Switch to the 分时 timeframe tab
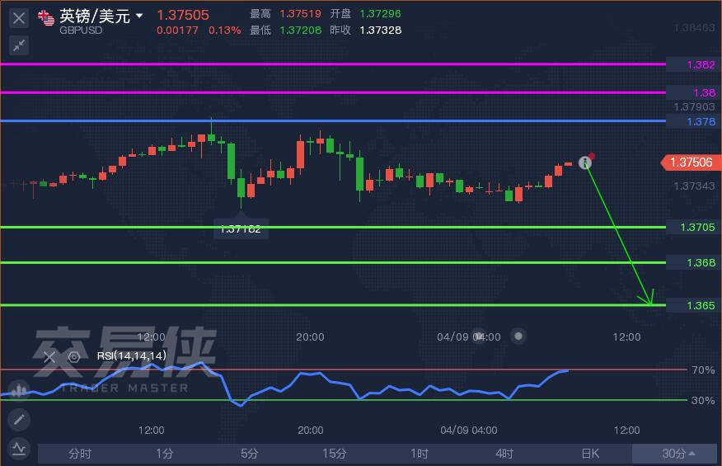Image resolution: width=722 pixels, height=466 pixels. pos(80,454)
